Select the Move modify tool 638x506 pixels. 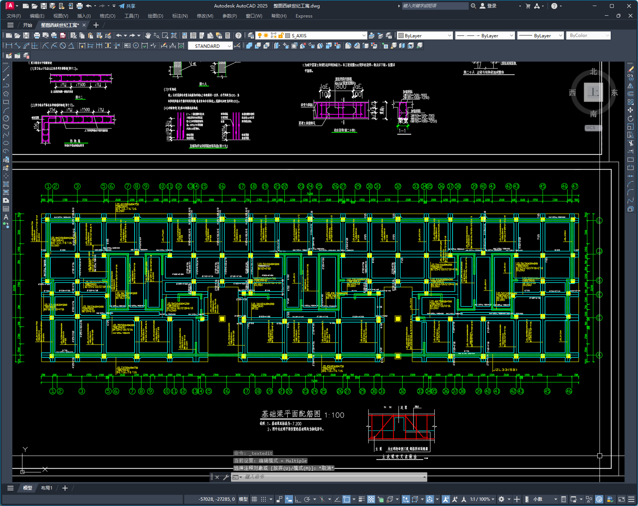[x=631, y=110]
